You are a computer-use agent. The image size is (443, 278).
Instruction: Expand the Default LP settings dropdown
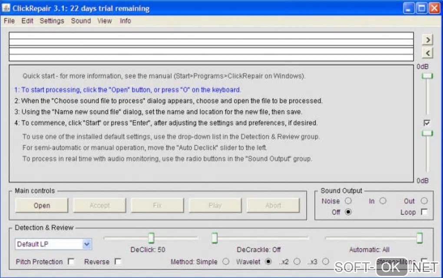click(87, 244)
